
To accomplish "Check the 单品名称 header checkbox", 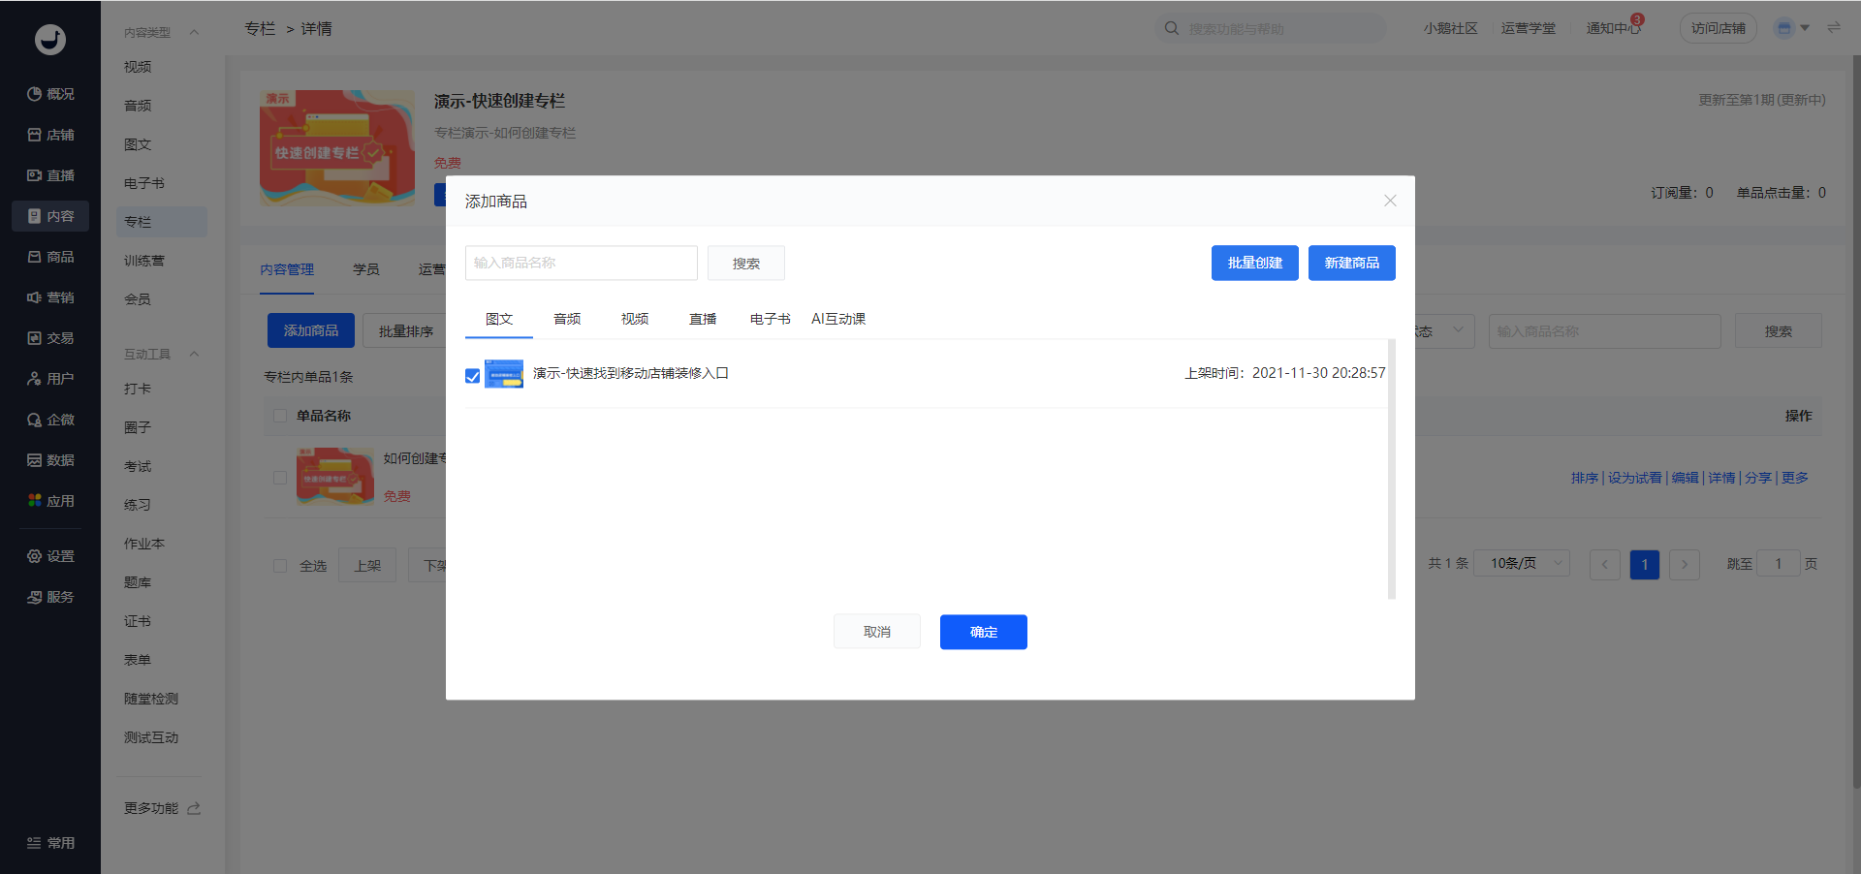I will [x=280, y=416].
